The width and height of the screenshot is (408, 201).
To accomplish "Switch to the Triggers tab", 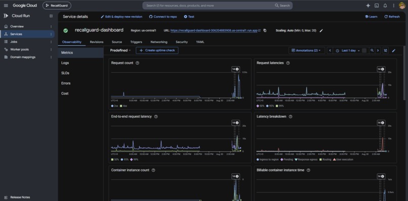I will [136, 42].
